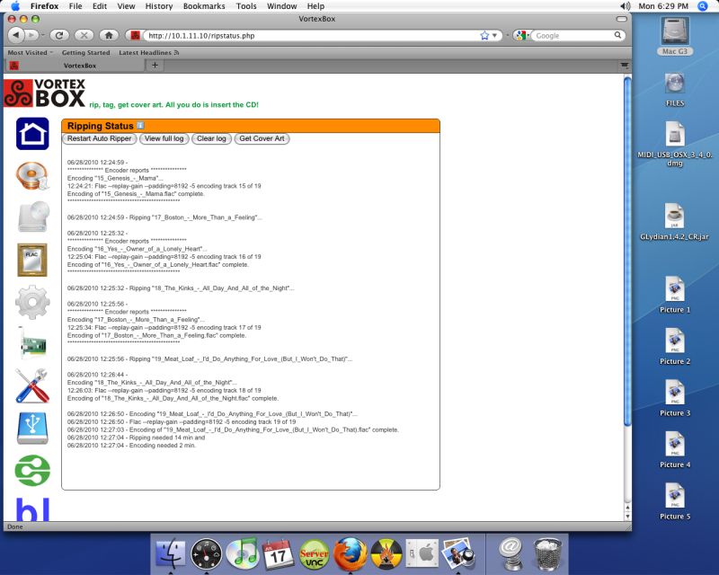Select Picture 3 file on desktop

[x=675, y=398]
